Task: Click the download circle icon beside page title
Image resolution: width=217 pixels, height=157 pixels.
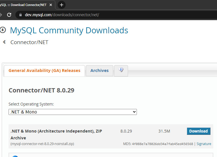Action: click(x=3, y=30)
